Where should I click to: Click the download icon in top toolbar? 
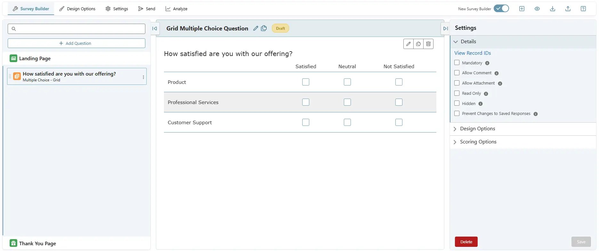pyautogui.click(x=553, y=9)
